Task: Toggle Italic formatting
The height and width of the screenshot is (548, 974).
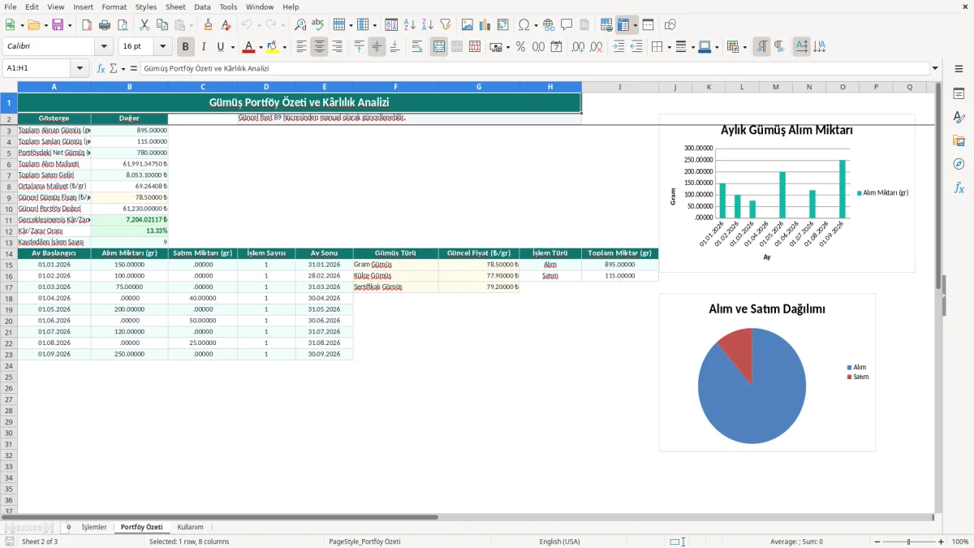Action: [203, 47]
